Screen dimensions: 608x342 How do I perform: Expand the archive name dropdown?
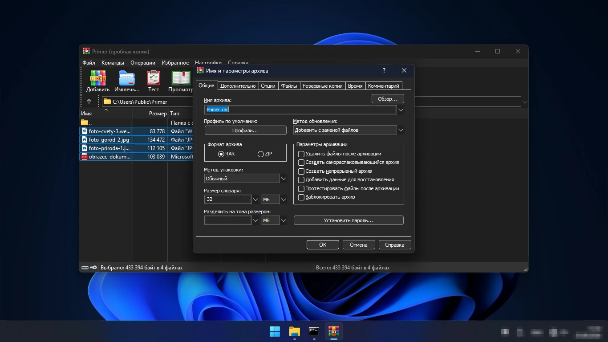point(401,110)
